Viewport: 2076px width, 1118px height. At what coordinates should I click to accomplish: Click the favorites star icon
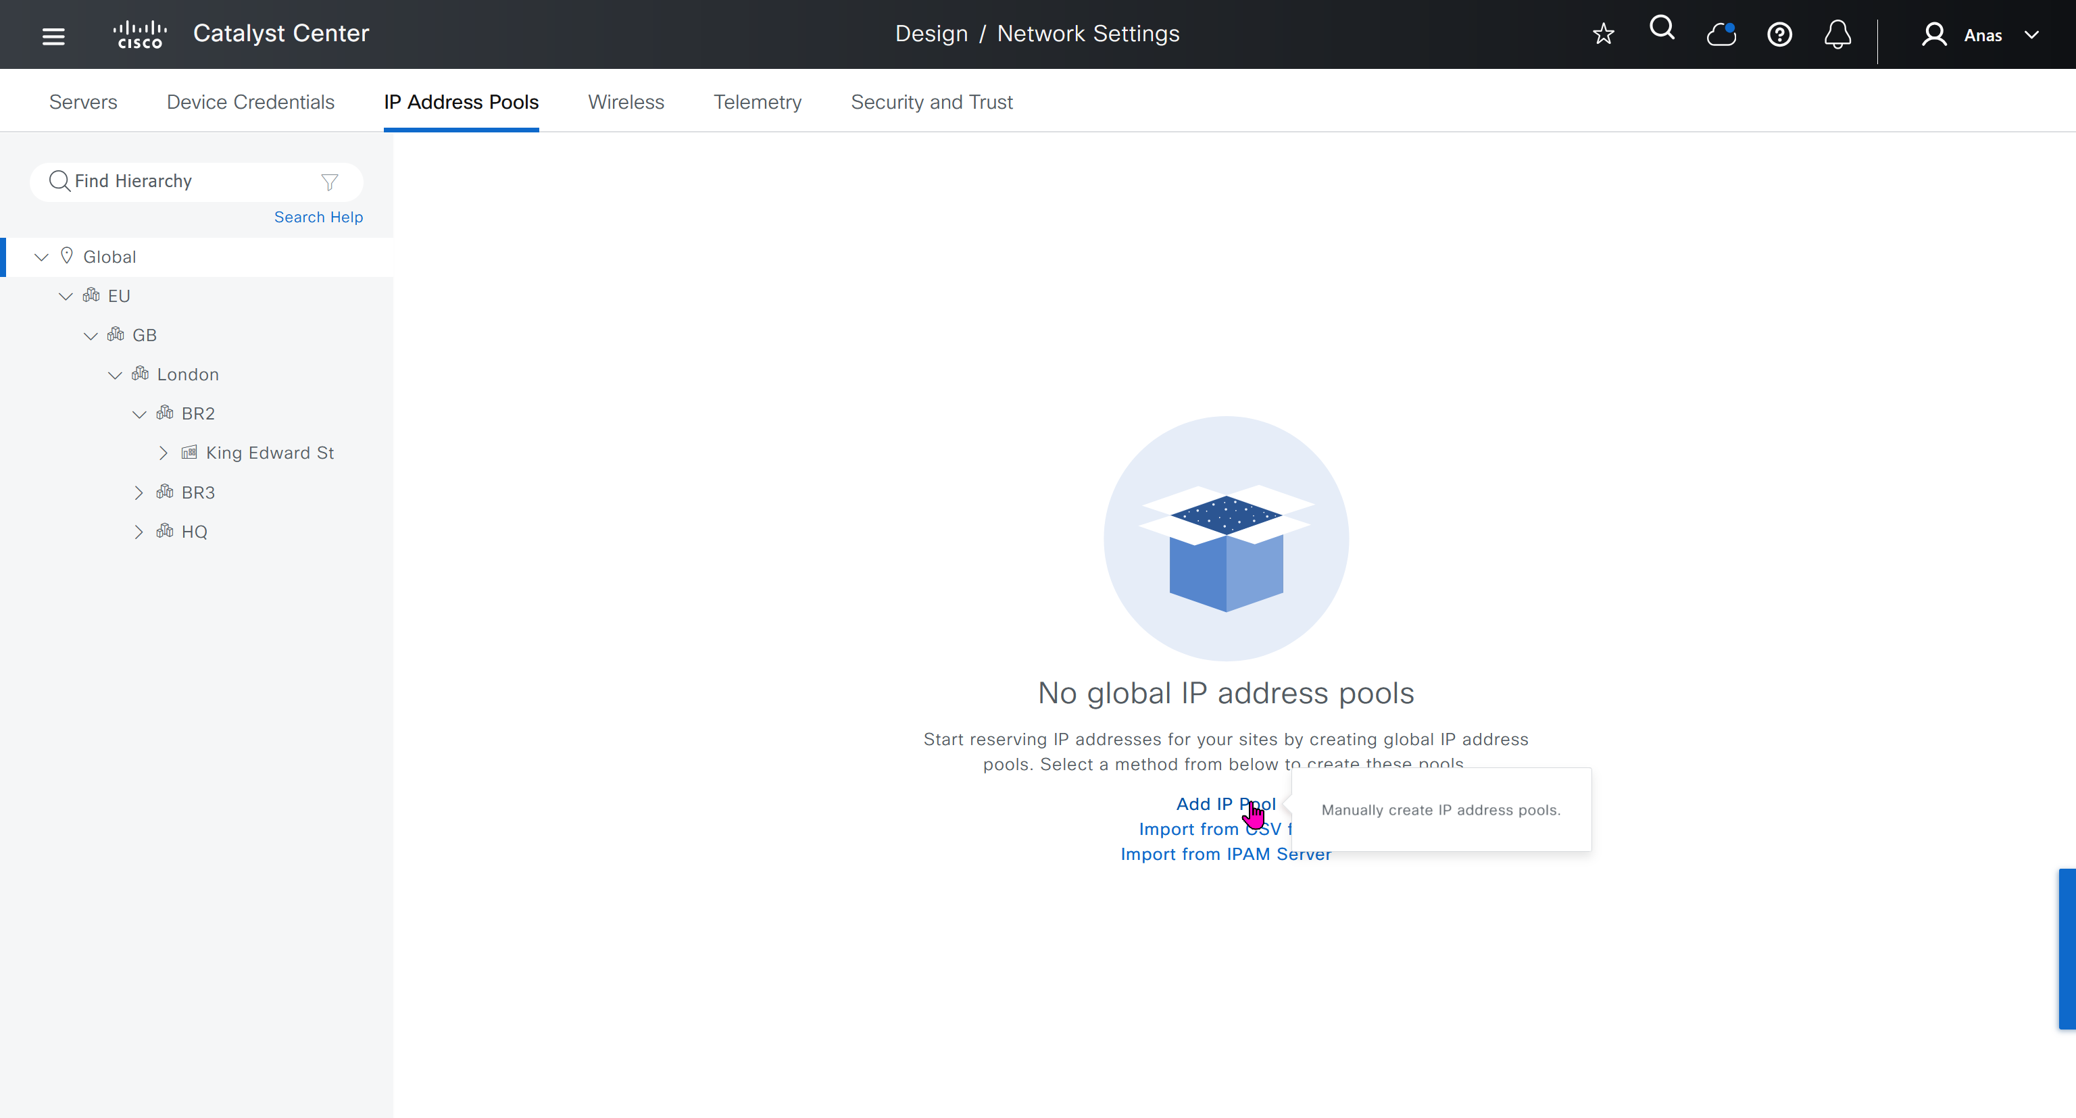click(1603, 34)
